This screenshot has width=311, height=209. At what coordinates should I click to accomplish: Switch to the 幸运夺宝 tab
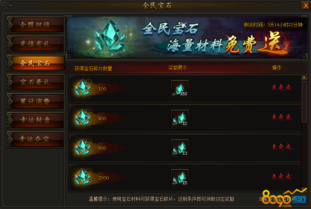tap(36, 139)
